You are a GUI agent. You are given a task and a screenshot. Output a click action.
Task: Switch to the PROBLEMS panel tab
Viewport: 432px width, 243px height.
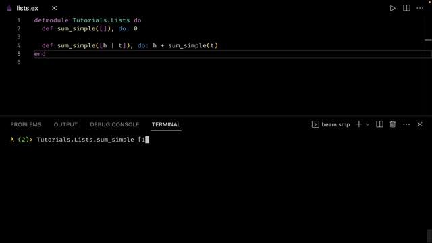[26, 124]
